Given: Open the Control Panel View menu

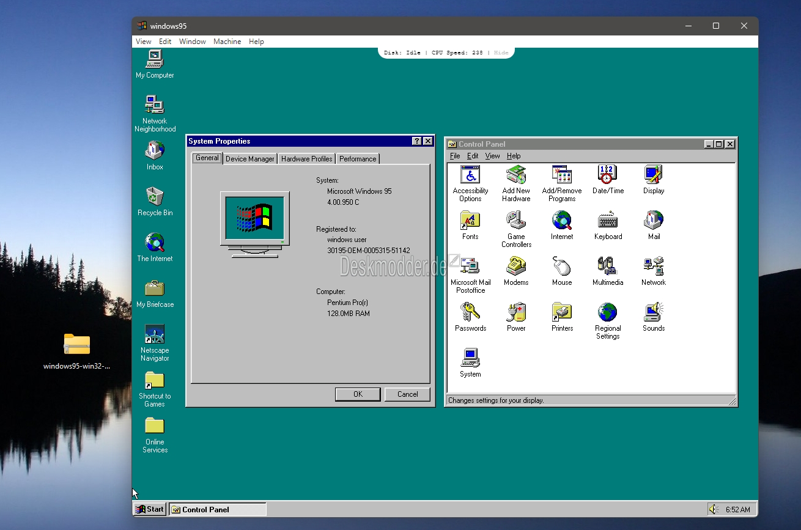Looking at the screenshot, I should pyautogui.click(x=492, y=156).
